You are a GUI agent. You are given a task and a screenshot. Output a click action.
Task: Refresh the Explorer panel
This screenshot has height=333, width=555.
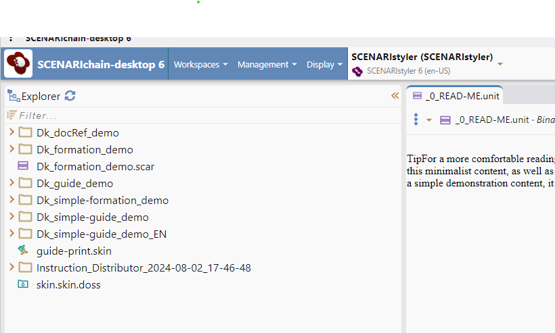point(70,96)
